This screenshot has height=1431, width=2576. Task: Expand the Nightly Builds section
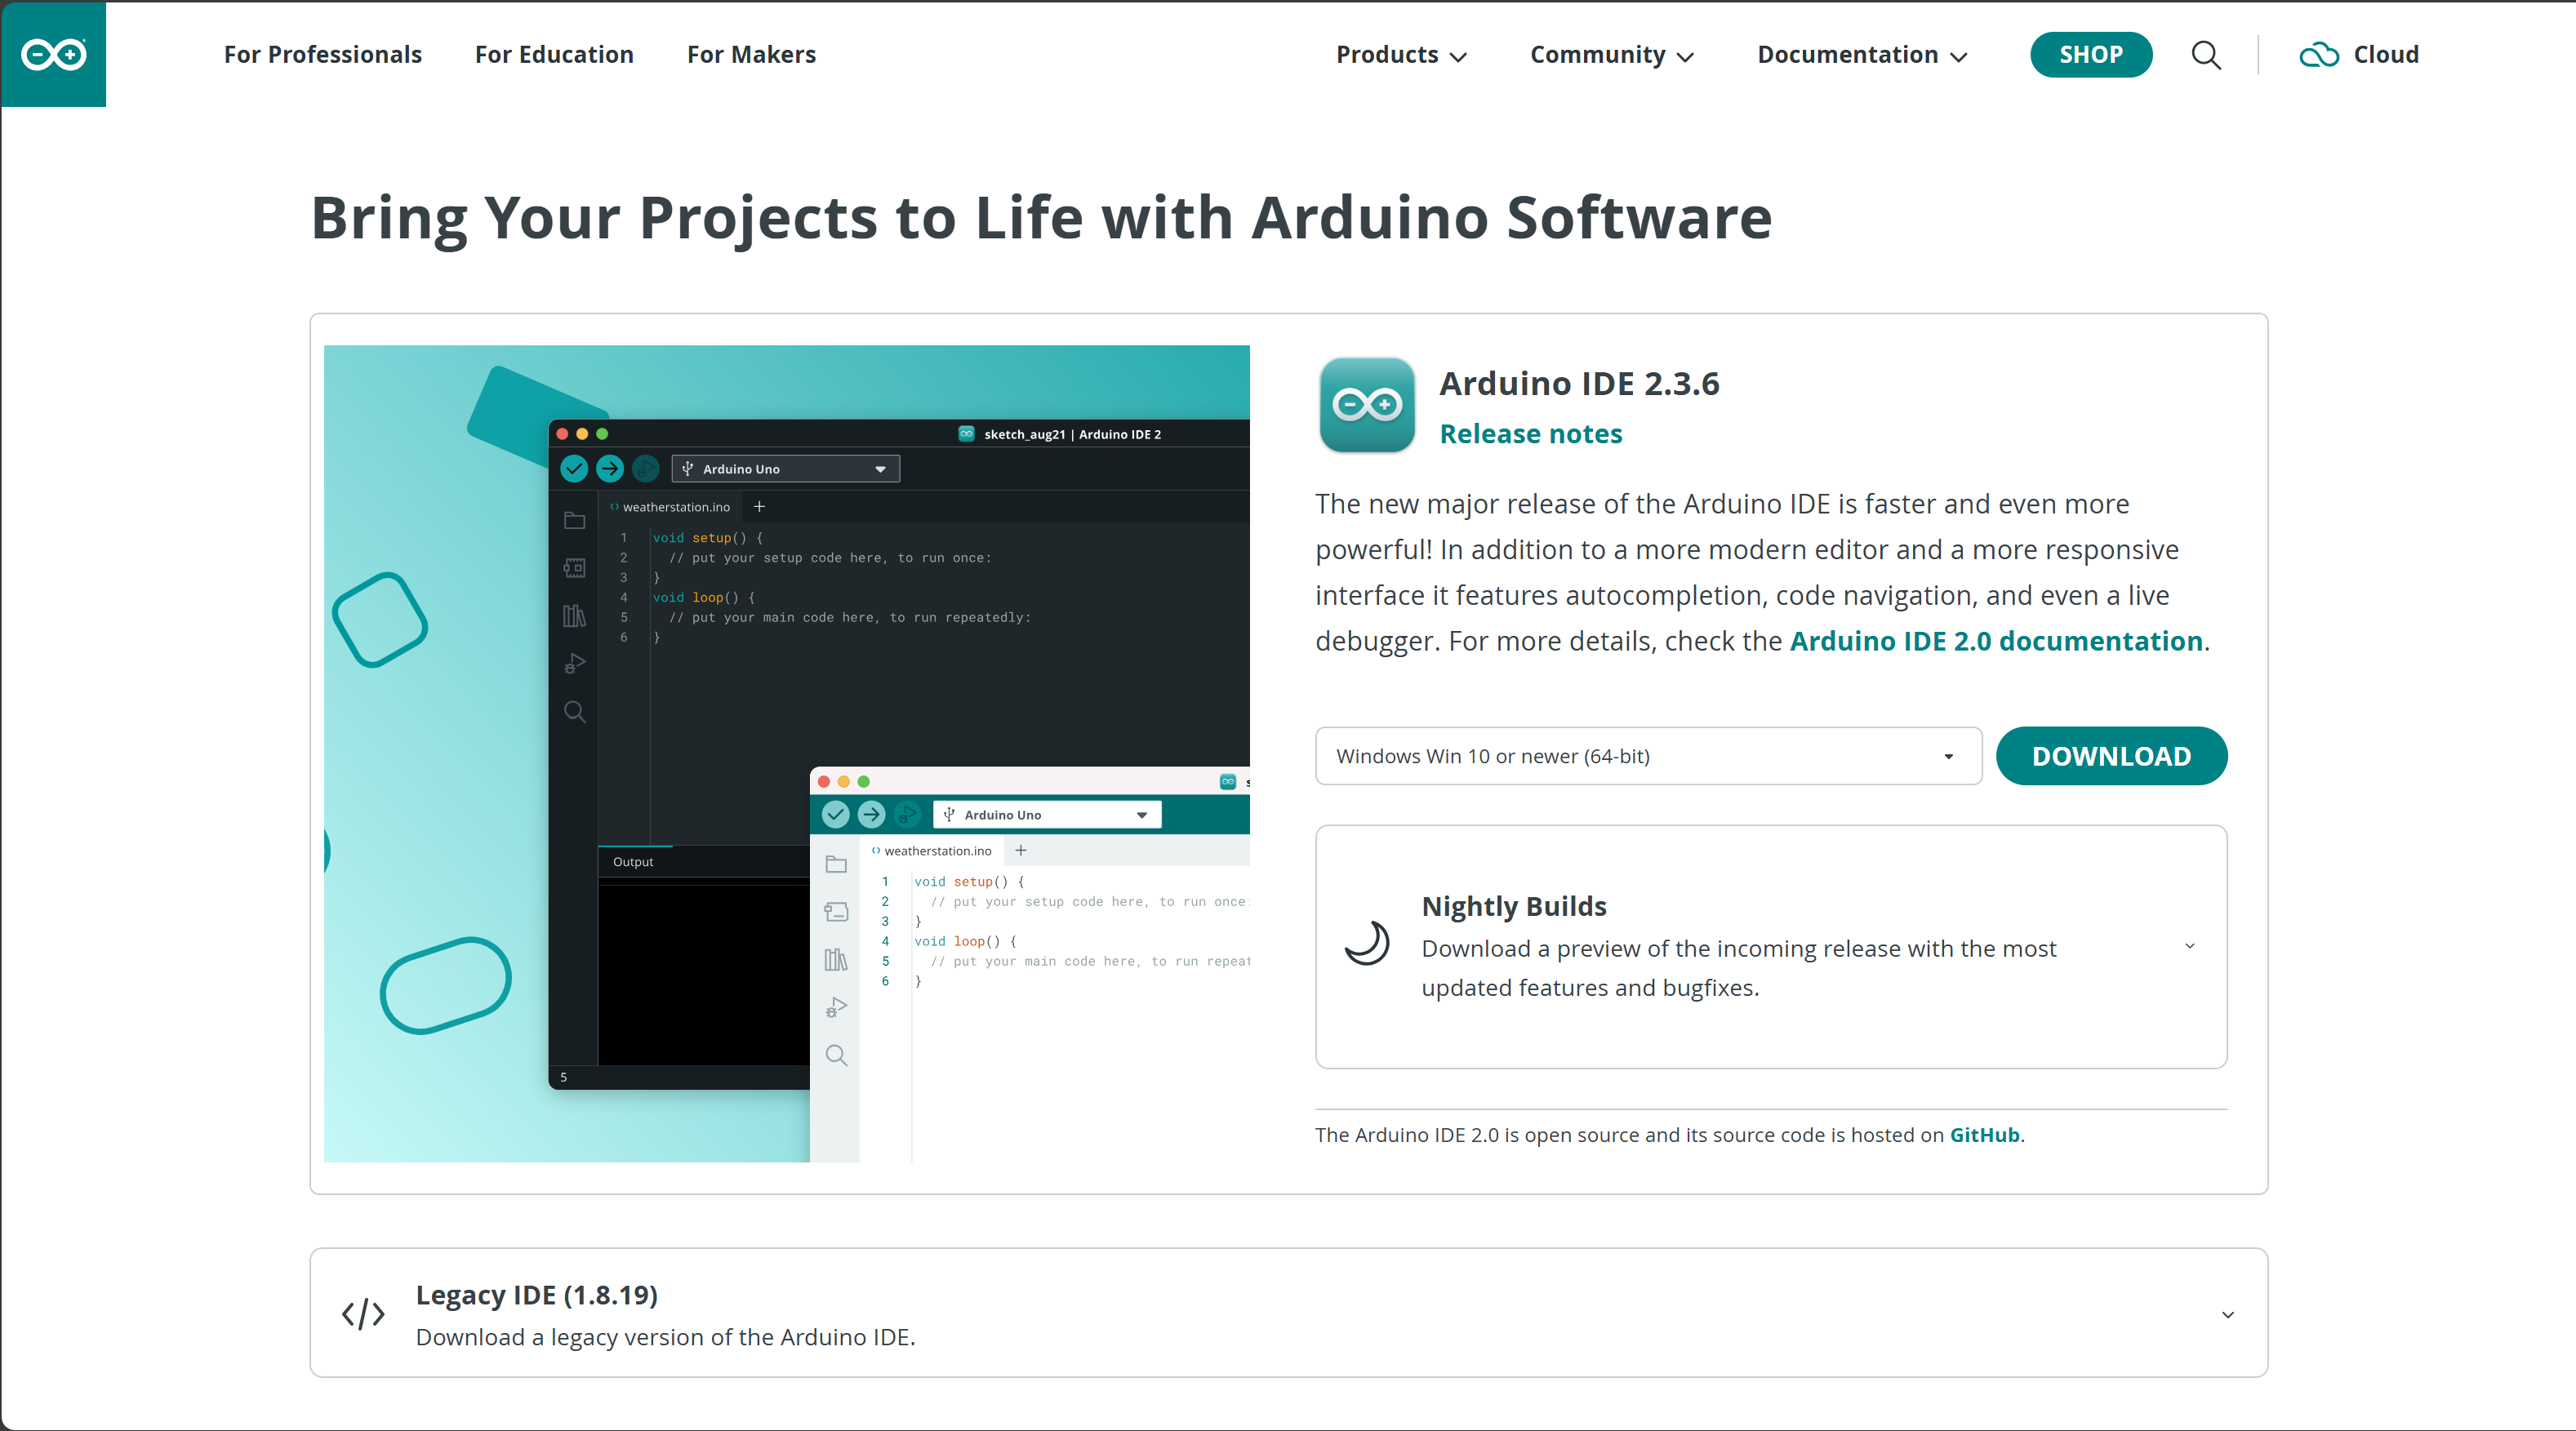coord(2189,946)
